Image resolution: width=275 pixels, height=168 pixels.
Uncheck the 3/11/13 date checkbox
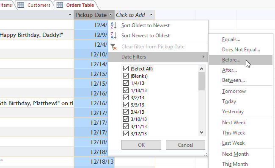click(126, 126)
